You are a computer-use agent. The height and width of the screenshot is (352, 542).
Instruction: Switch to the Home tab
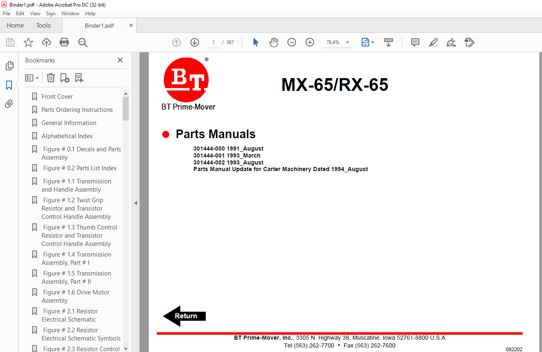[x=15, y=25]
